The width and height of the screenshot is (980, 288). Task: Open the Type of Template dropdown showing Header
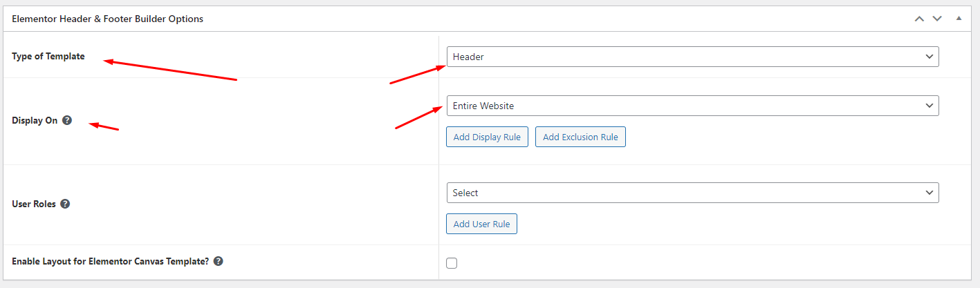pos(692,57)
